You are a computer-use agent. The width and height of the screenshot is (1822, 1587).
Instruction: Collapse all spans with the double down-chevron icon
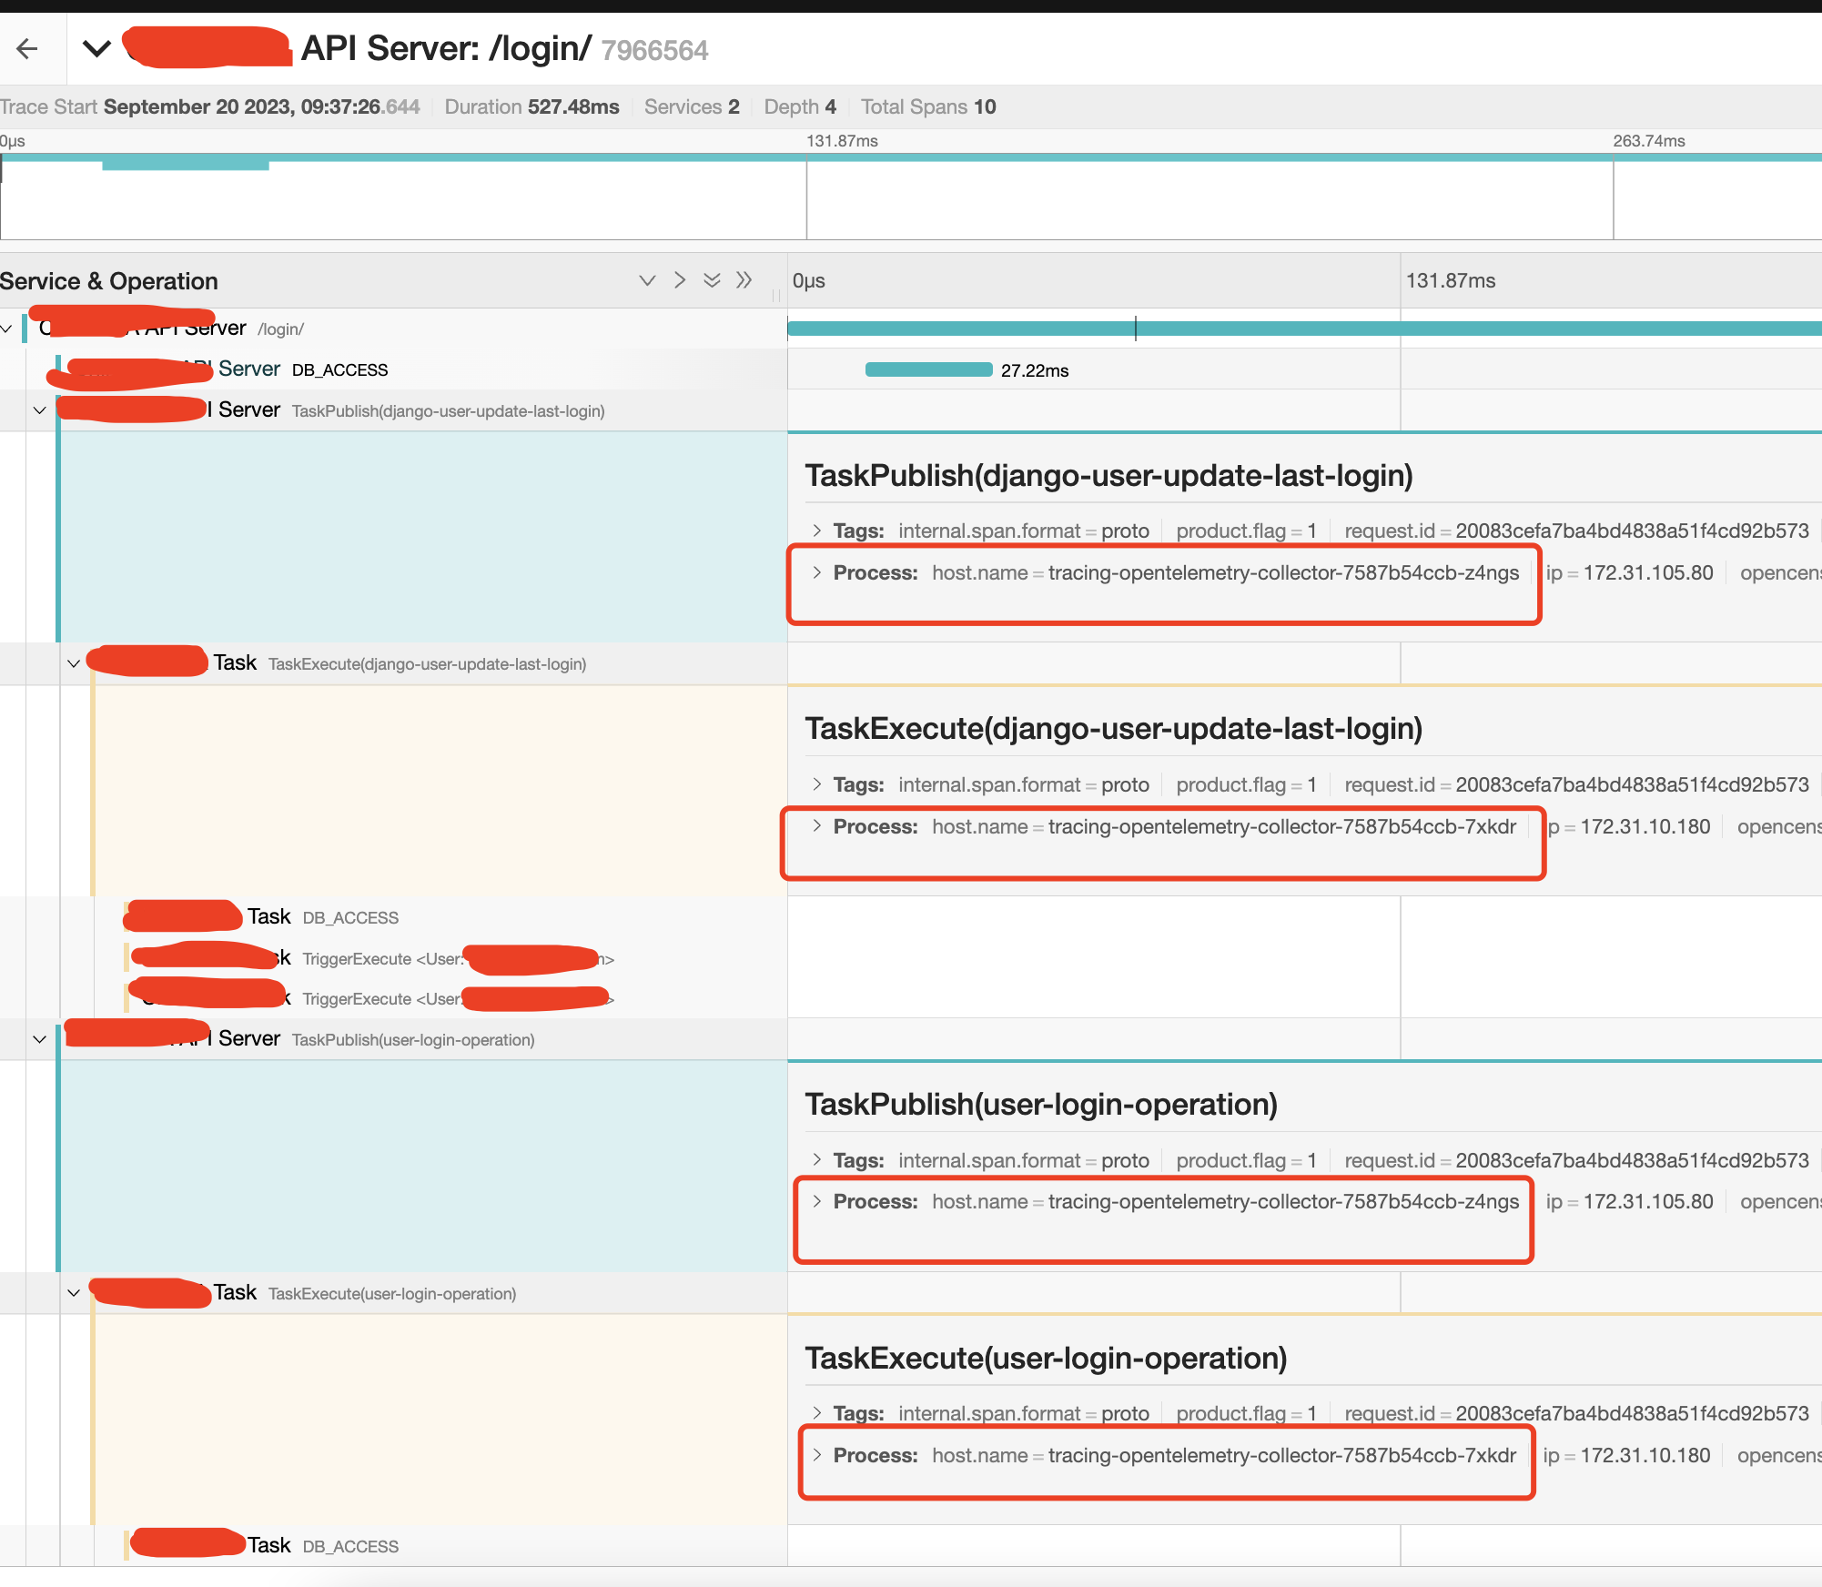(712, 280)
